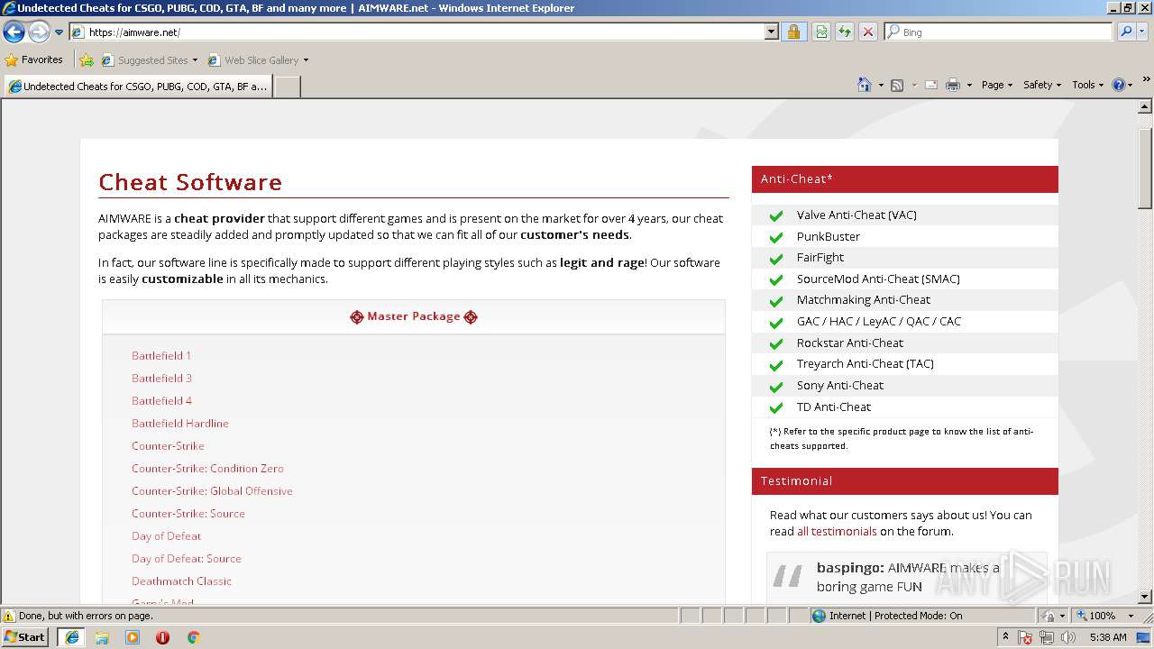The image size is (1154, 649).
Task: Open Counter-Strike: Condition Zero link
Action: point(207,469)
